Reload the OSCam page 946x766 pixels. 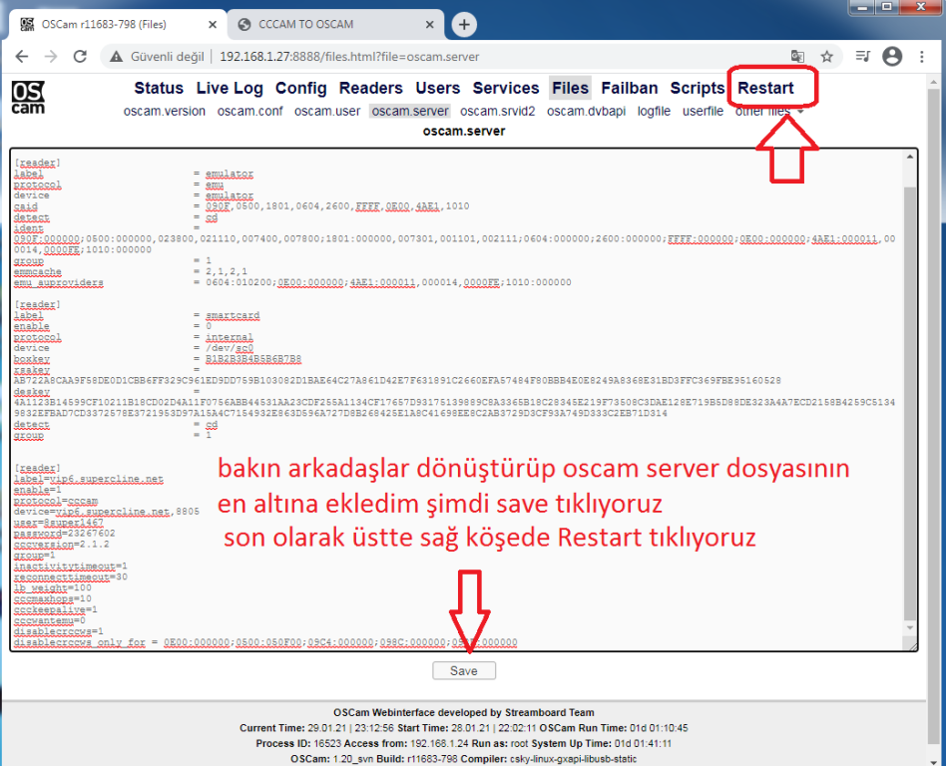coord(80,57)
